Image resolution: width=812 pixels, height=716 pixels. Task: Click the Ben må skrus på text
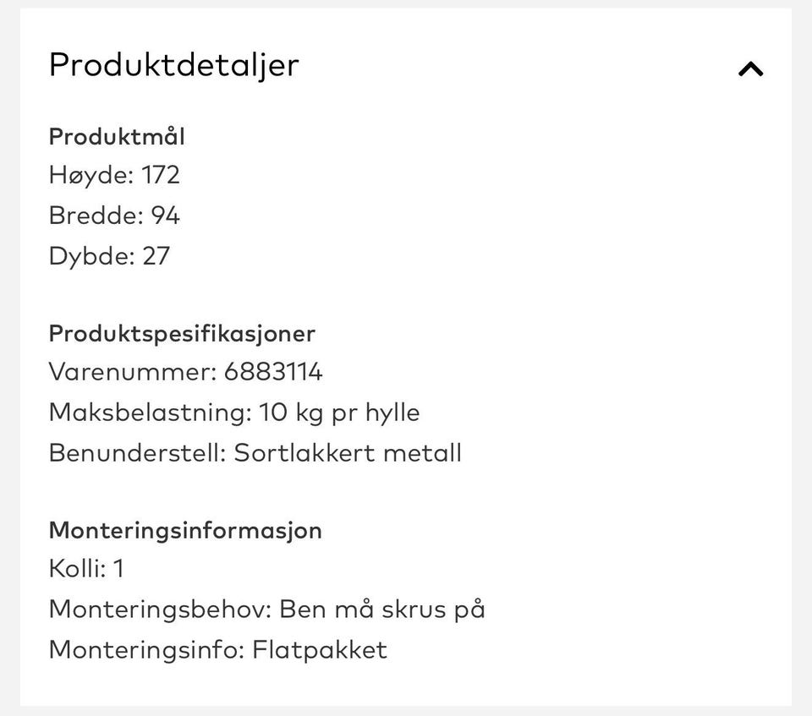click(x=381, y=609)
